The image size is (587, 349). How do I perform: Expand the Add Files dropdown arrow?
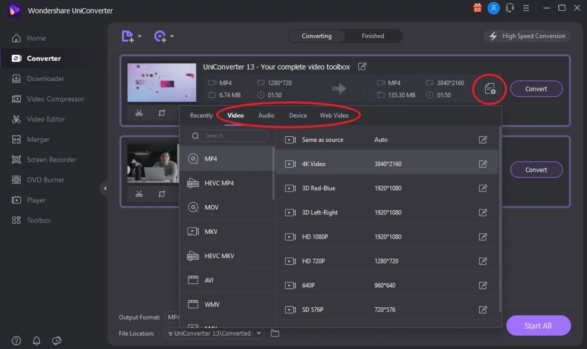(x=140, y=36)
